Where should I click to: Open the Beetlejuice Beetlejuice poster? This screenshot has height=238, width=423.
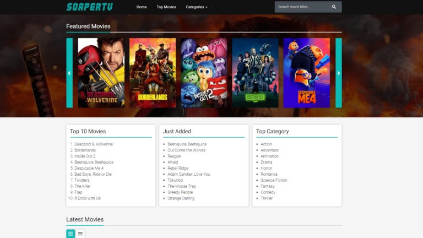pos(255,73)
